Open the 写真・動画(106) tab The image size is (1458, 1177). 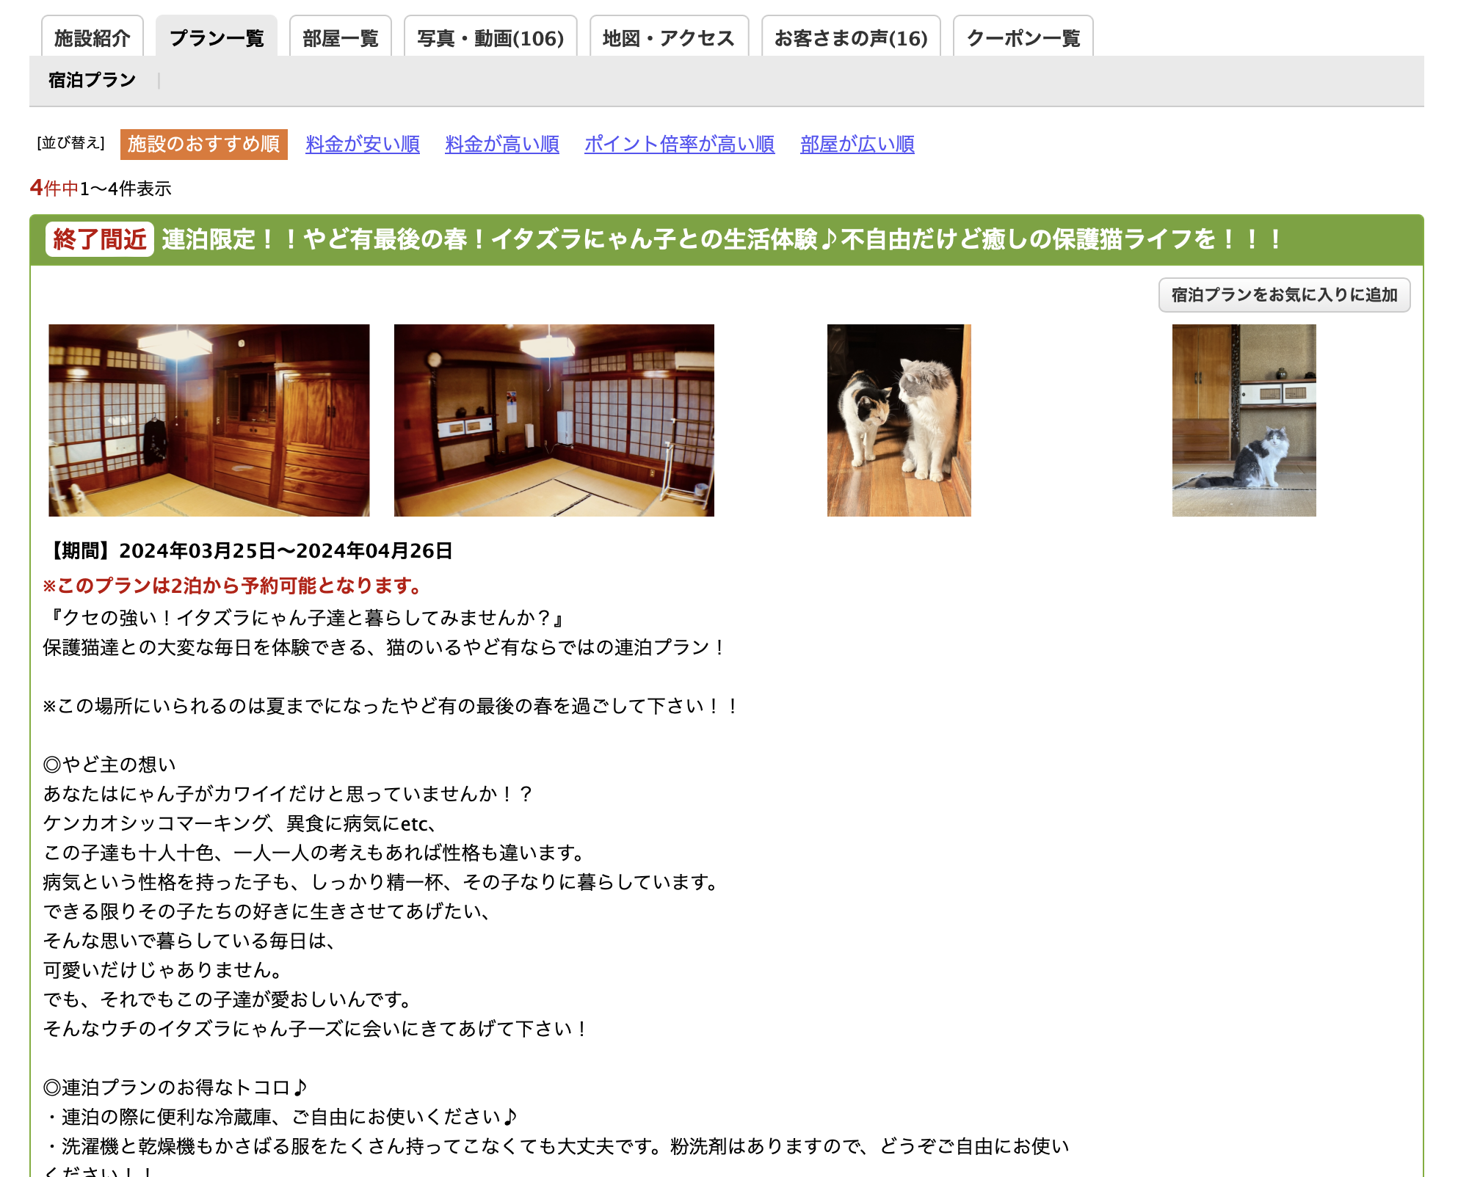pyautogui.click(x=490, y=37)
